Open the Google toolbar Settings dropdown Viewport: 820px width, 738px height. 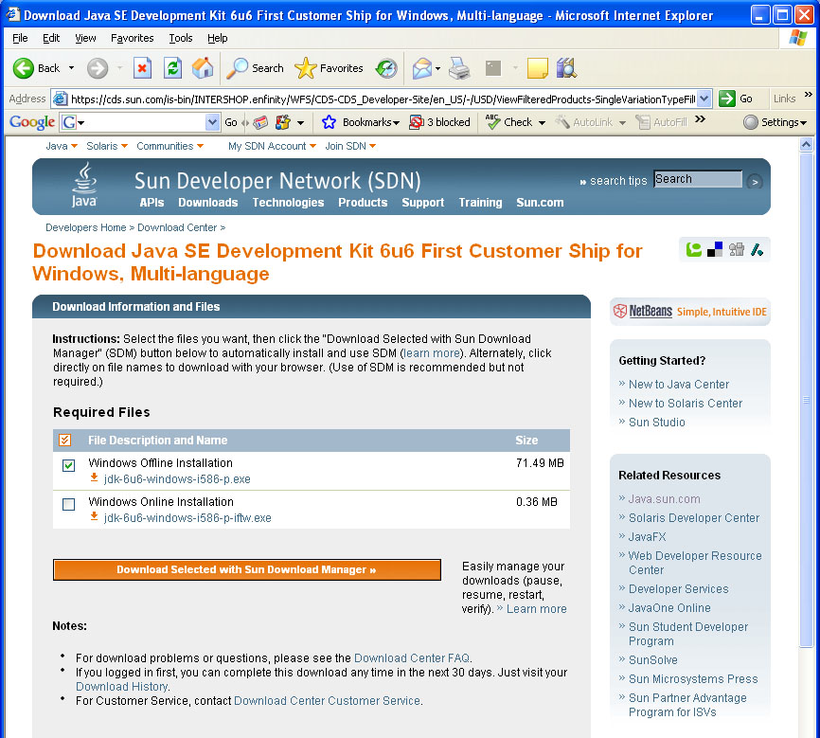pyautogui.click(x=775, y=122)
